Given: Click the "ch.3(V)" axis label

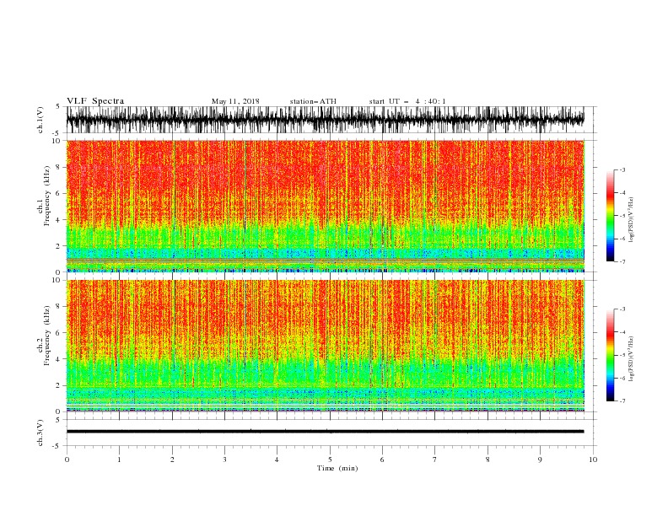Looking at the screenshot, I should tap(40, 433).
